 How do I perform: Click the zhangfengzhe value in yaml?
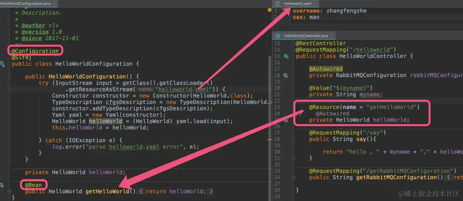(x=346, y=11)
